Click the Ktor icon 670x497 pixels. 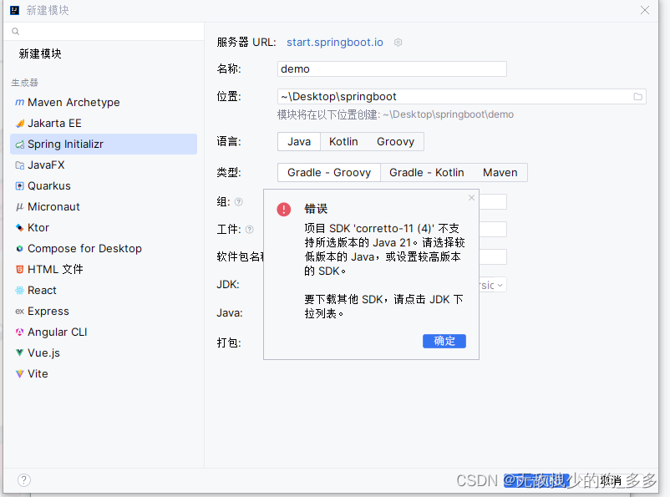click(x=20, y=228)
